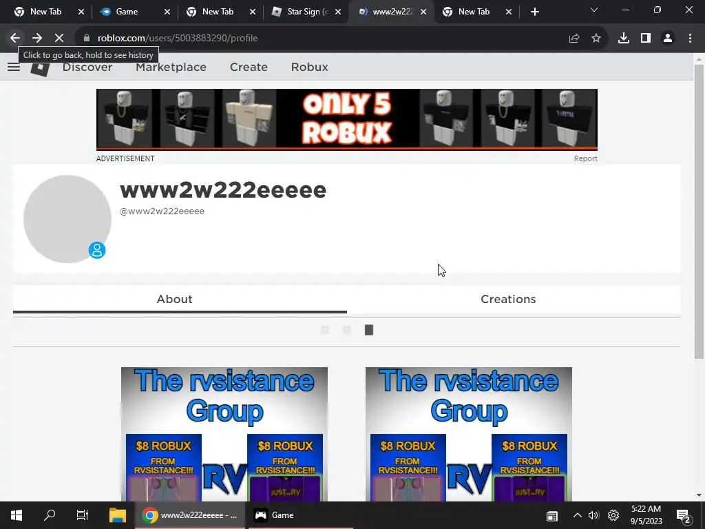Click the Chrome taskbar window button
This screenshot has width=705, height=529.
(189, 515)
